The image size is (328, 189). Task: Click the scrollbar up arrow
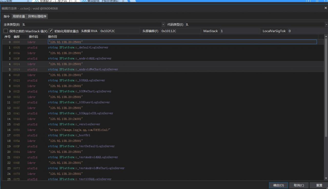326,37
